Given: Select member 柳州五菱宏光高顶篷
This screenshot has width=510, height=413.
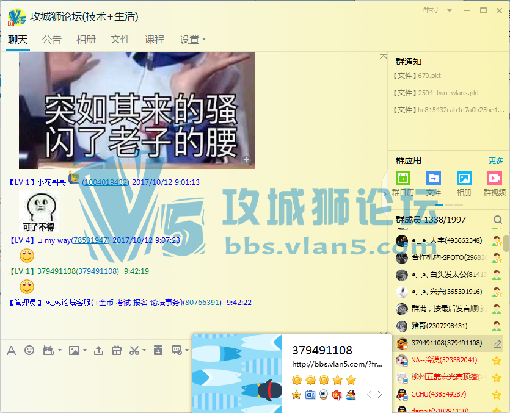Looking at the screenshot, I should pyautogui.click(x=448, y=377).
